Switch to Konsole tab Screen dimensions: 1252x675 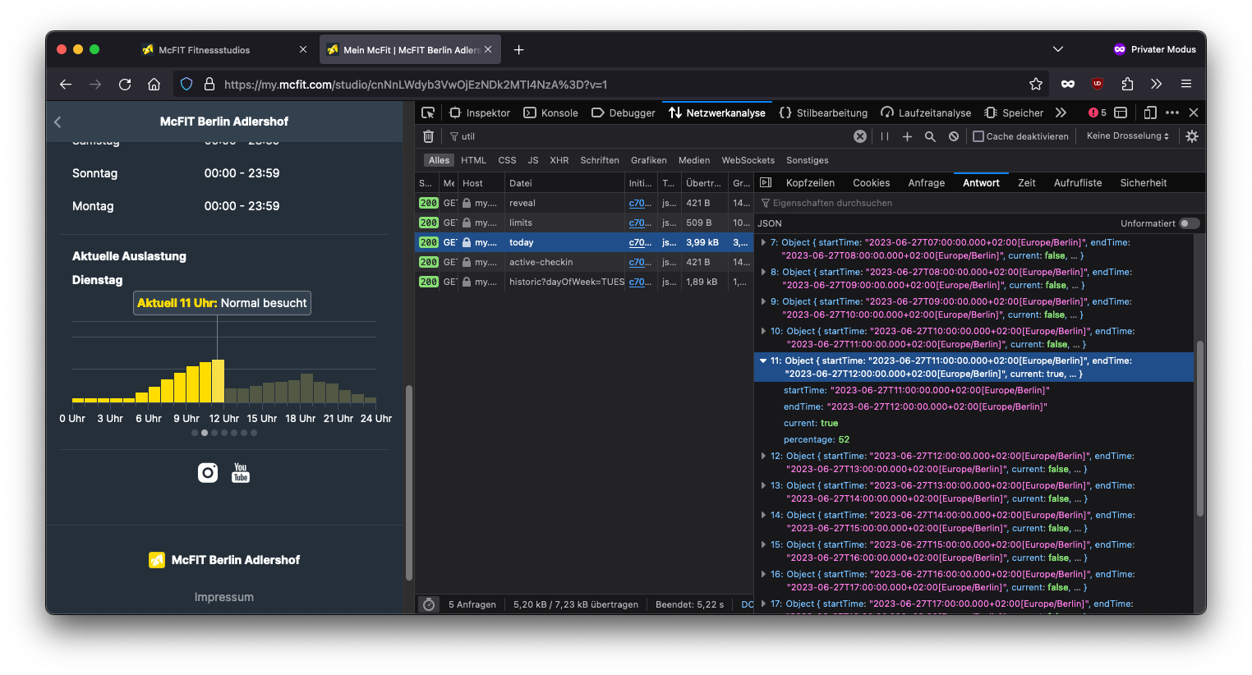click(550, 112)
